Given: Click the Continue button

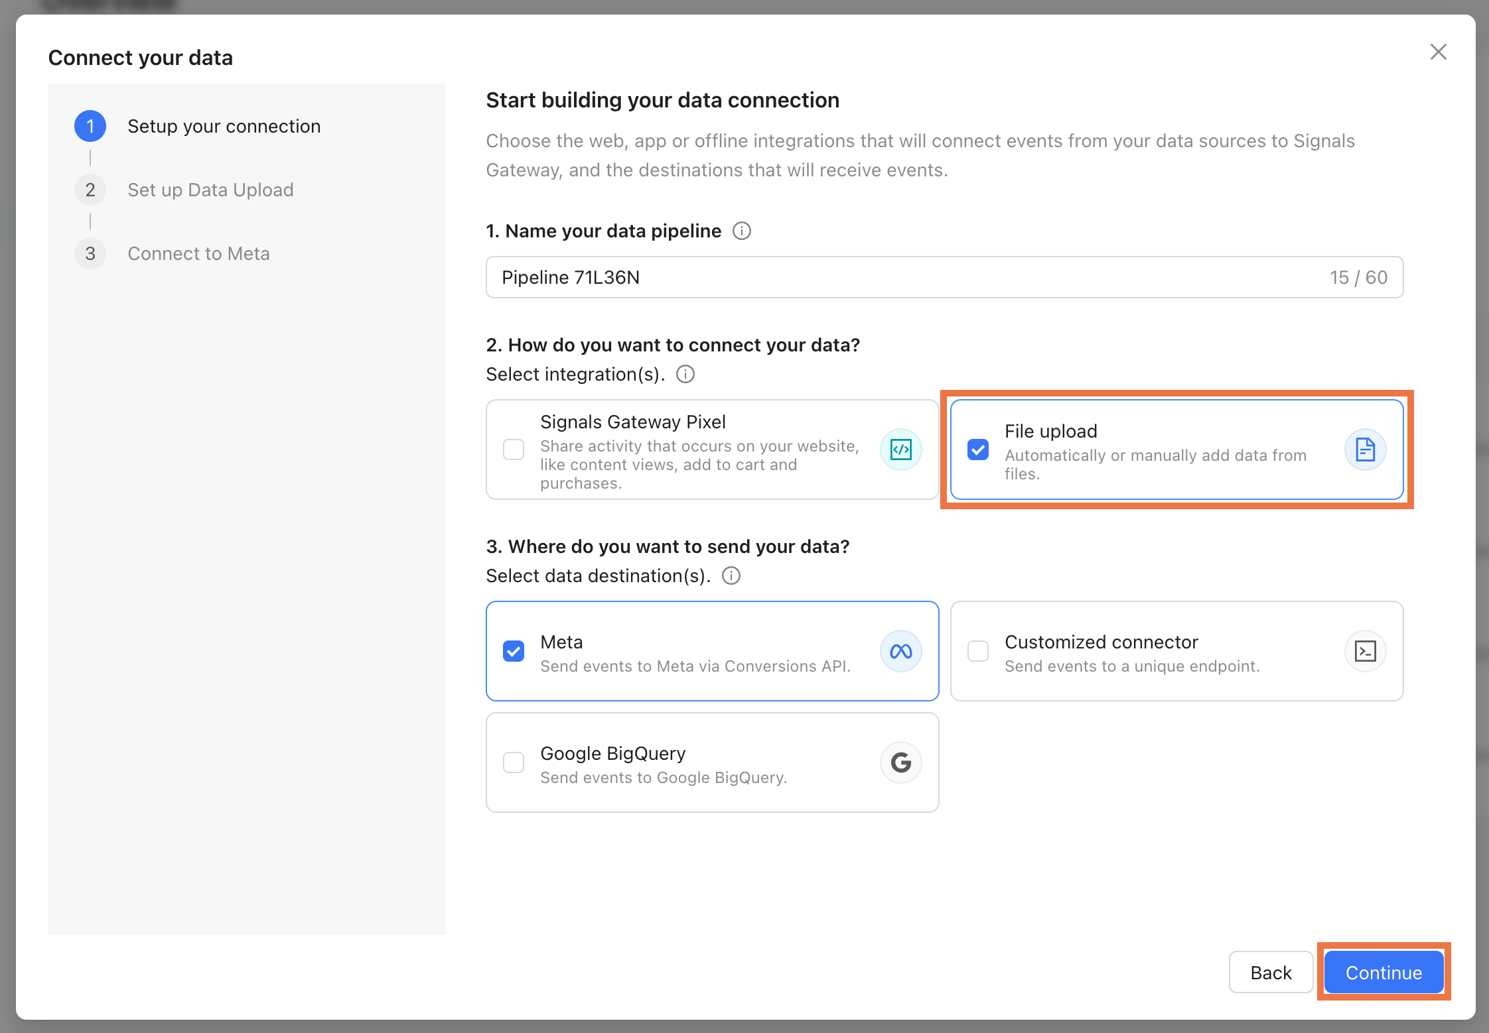Looking at the screenshot, I should pos(1383,972).
